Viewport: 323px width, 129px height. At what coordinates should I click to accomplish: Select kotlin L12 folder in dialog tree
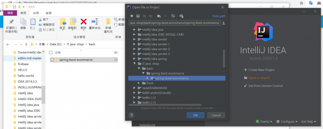[149, 98]
